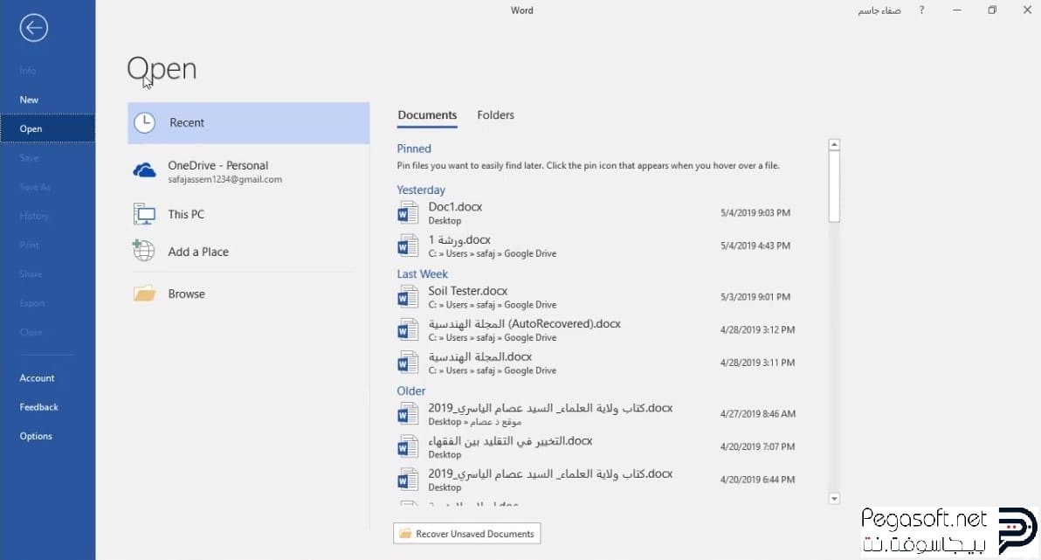Screen dimensions: 1041x560
Task: Switch to the Documents tab
Action: (427, 115)
